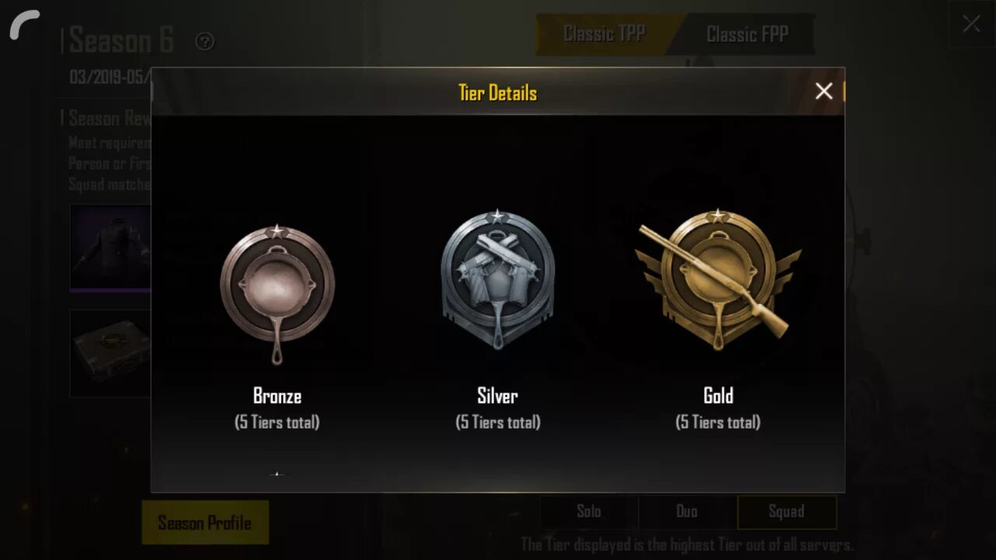This screenshot has width=996, height=560.
Task: Click the outfit reward thumbnail
Action: (110, 248)
